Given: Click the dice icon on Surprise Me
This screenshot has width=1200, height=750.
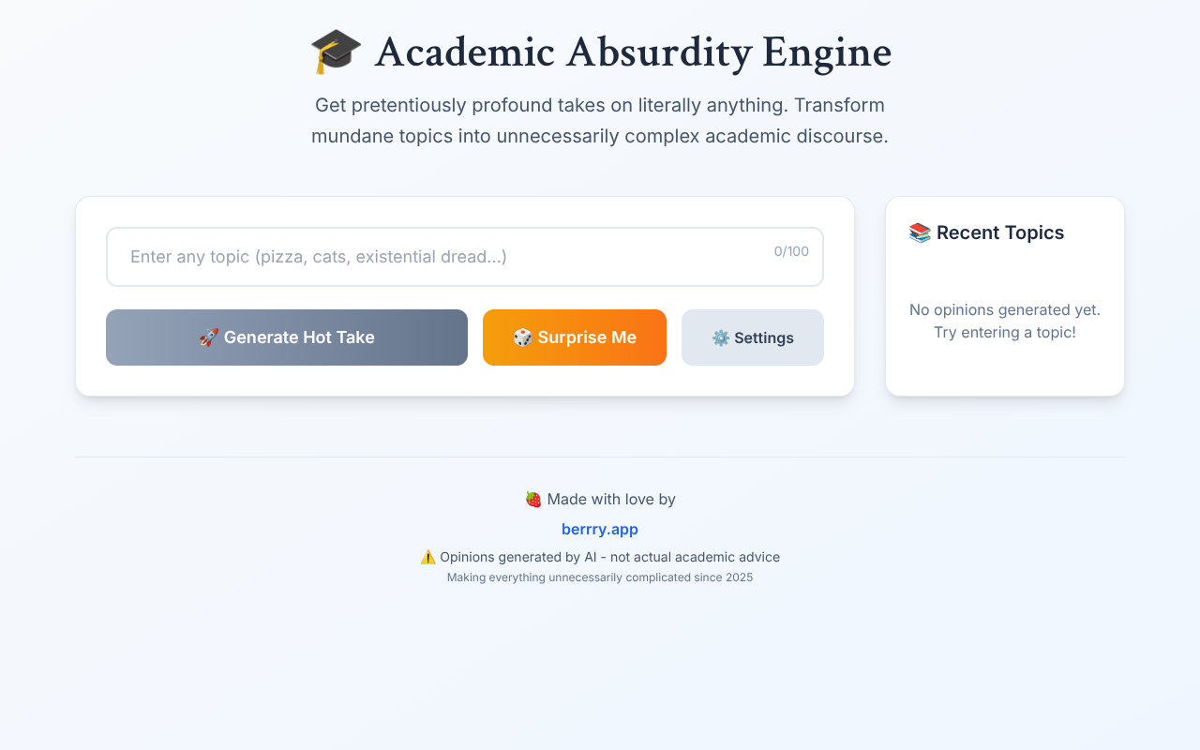Looking at the screenshot, I should [520, 337].
